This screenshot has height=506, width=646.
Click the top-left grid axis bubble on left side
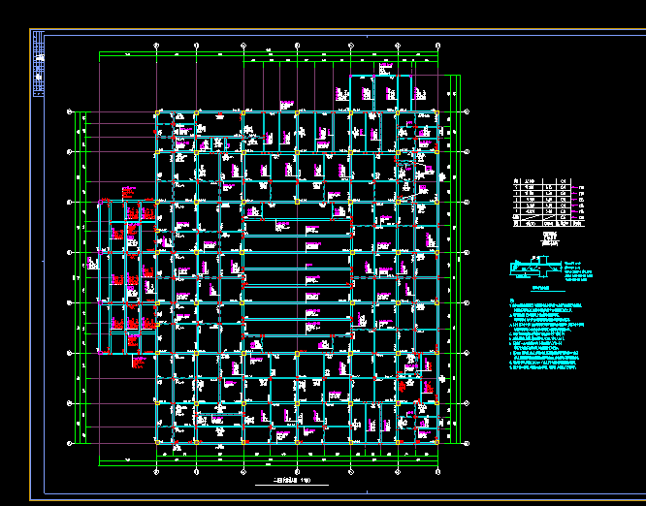(70, 112)
